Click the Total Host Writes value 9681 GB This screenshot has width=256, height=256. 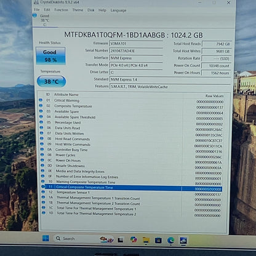(217, 51)
